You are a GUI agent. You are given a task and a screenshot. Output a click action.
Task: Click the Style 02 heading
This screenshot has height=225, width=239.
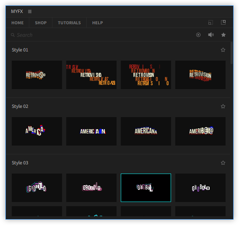pyautogui.click(x=20, y=106)
